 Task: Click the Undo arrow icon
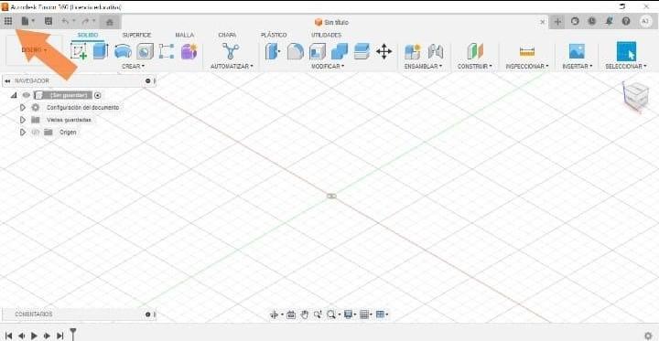(65, 21)
